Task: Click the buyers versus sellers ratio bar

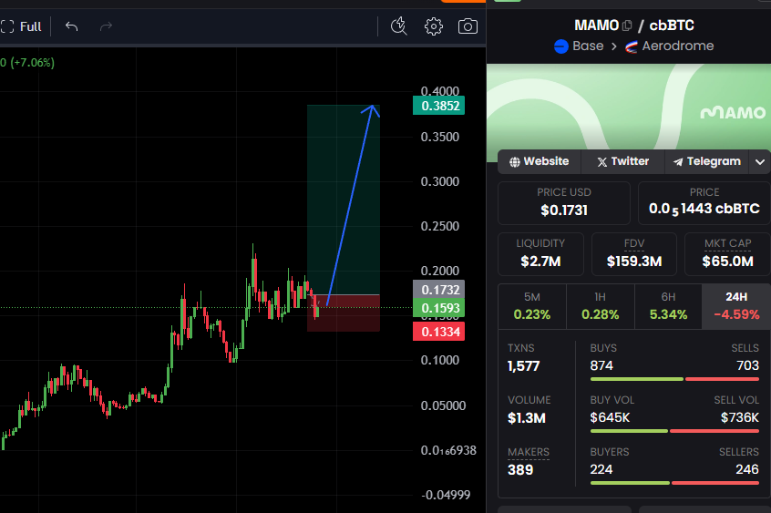Action: coord(674,483)
